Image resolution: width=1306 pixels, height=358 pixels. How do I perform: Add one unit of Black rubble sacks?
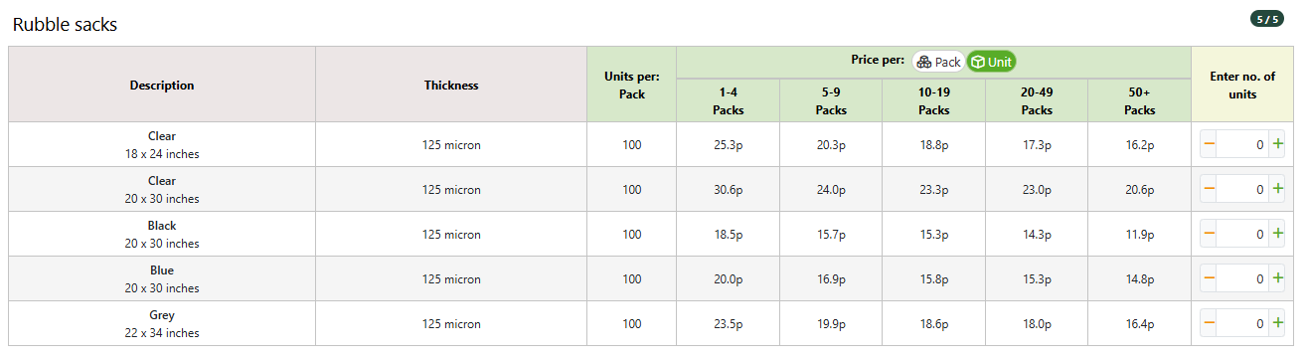click(x=1277, y=234)
